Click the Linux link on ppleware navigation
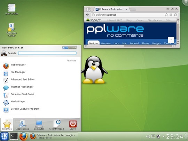188x141 pixels. coord(116,44)
